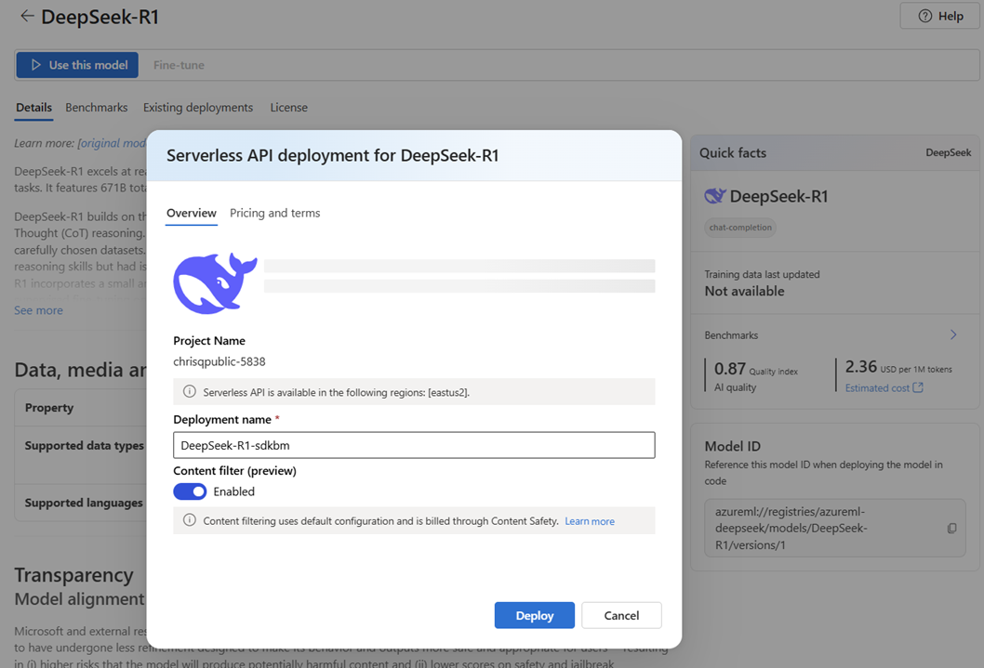Expand Benchmarks chevron in Quick facts
Image resolution: width=984 pixels, height=668 pixels.
click(x=953, y=334)
